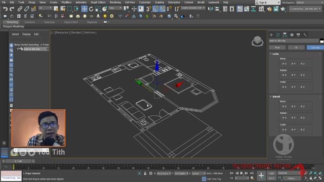
Task: Click the Mirror tool icon
Action: 210,9
